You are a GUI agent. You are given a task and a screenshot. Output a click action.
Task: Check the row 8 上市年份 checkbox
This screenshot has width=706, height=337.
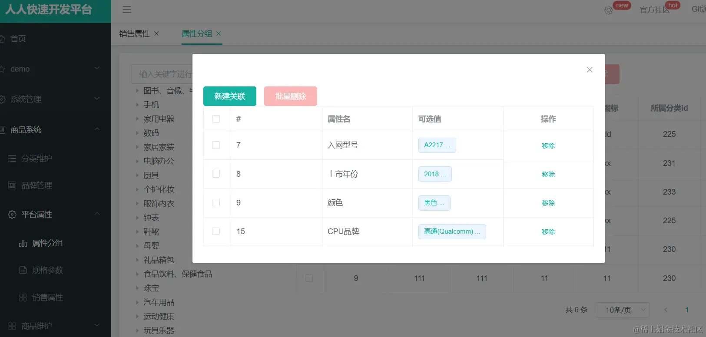(x=216, y=174)
